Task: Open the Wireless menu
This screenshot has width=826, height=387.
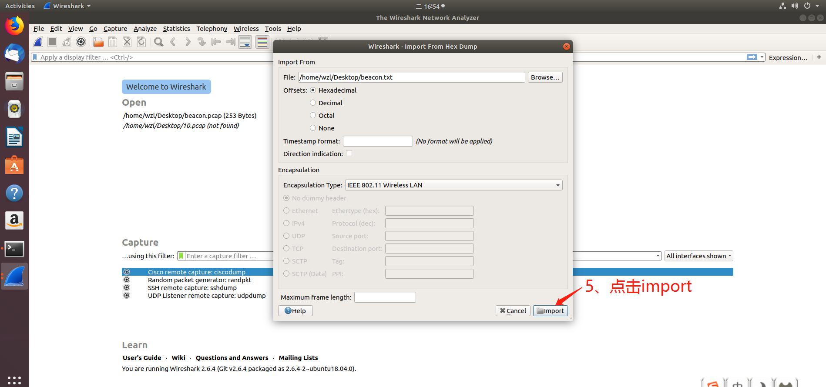Action: click(x=246, y=29)
